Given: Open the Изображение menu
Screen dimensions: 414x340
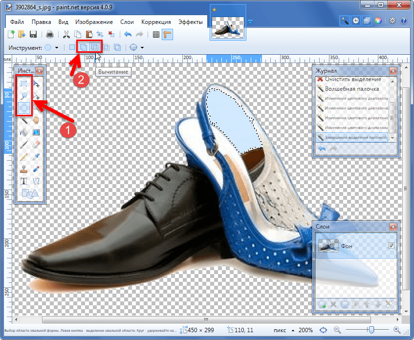Looking at the screenshot, I should 94,22.
